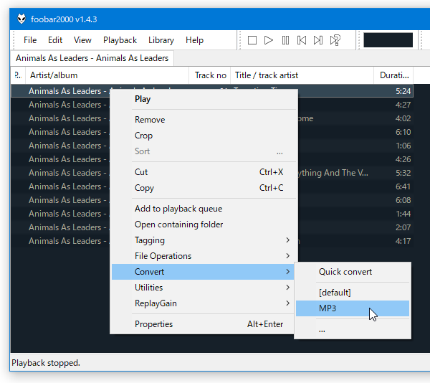Select Open containing folder

[204, 224]
